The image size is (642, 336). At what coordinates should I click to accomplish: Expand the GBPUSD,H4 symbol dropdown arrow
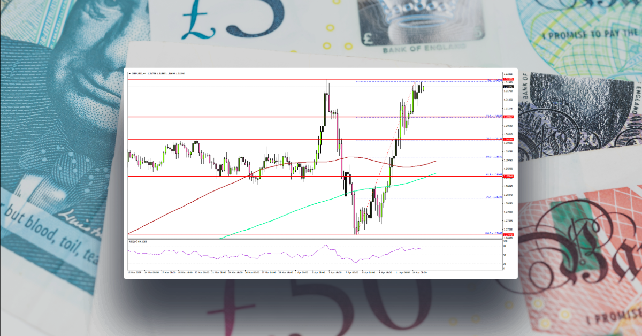(x=129, y=74)
